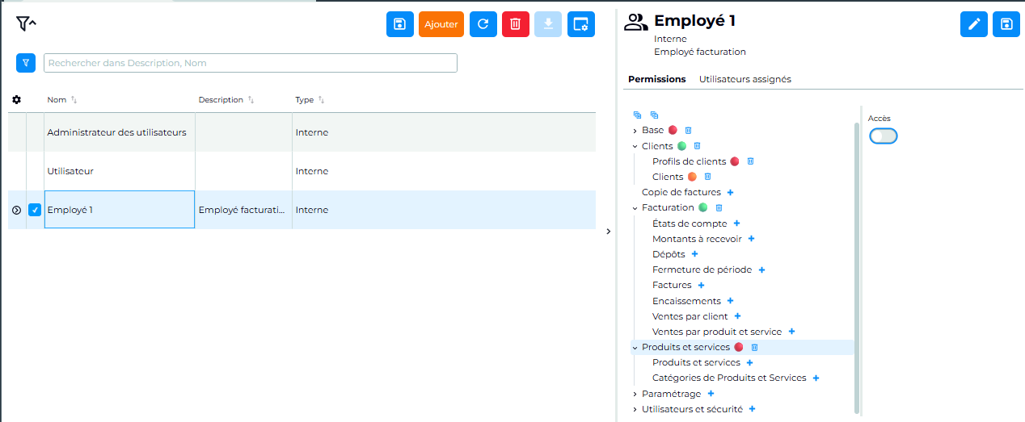Click trash icon next to Profils de clients

pos(750,161)
